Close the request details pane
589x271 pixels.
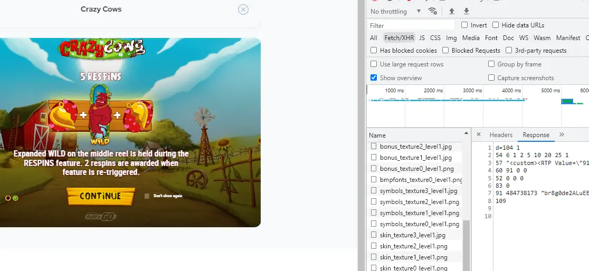[479, 134]
